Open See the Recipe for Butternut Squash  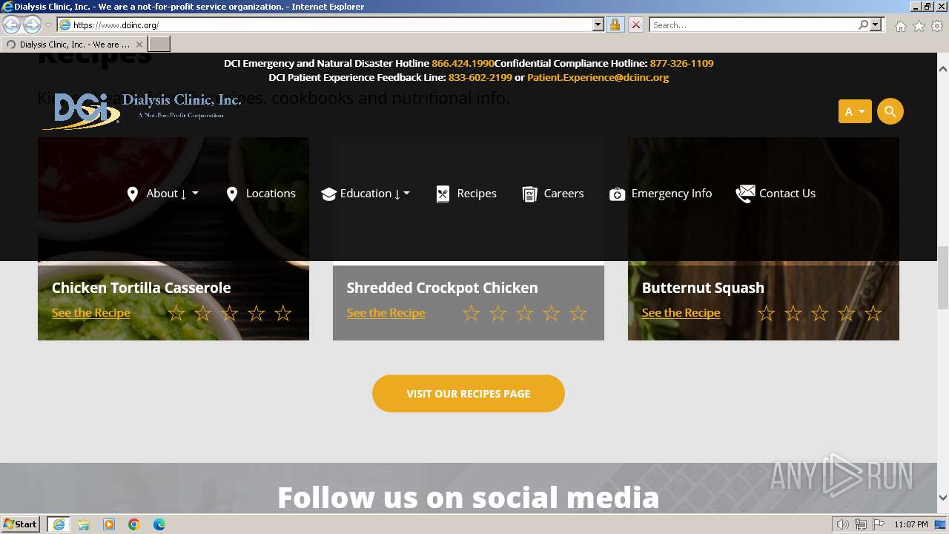[x=681, y=313]
